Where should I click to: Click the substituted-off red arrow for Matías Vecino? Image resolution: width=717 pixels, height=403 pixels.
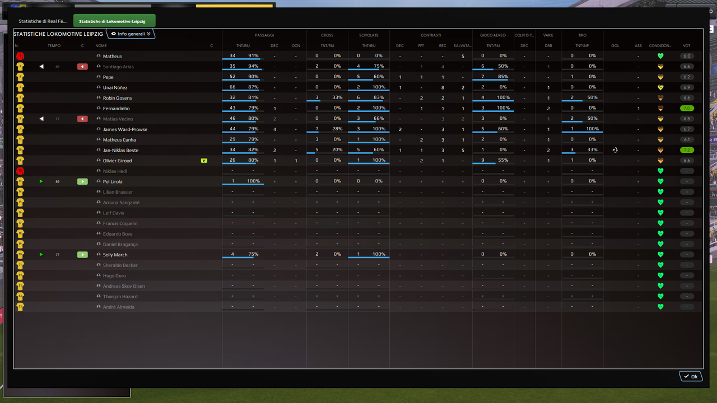(82, 119)
